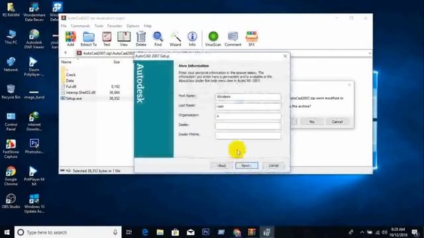Open OBS Studio desktop icon
The height and width of the screenshot is (238, 424).
pyautogui.click(x=11, y=201)
